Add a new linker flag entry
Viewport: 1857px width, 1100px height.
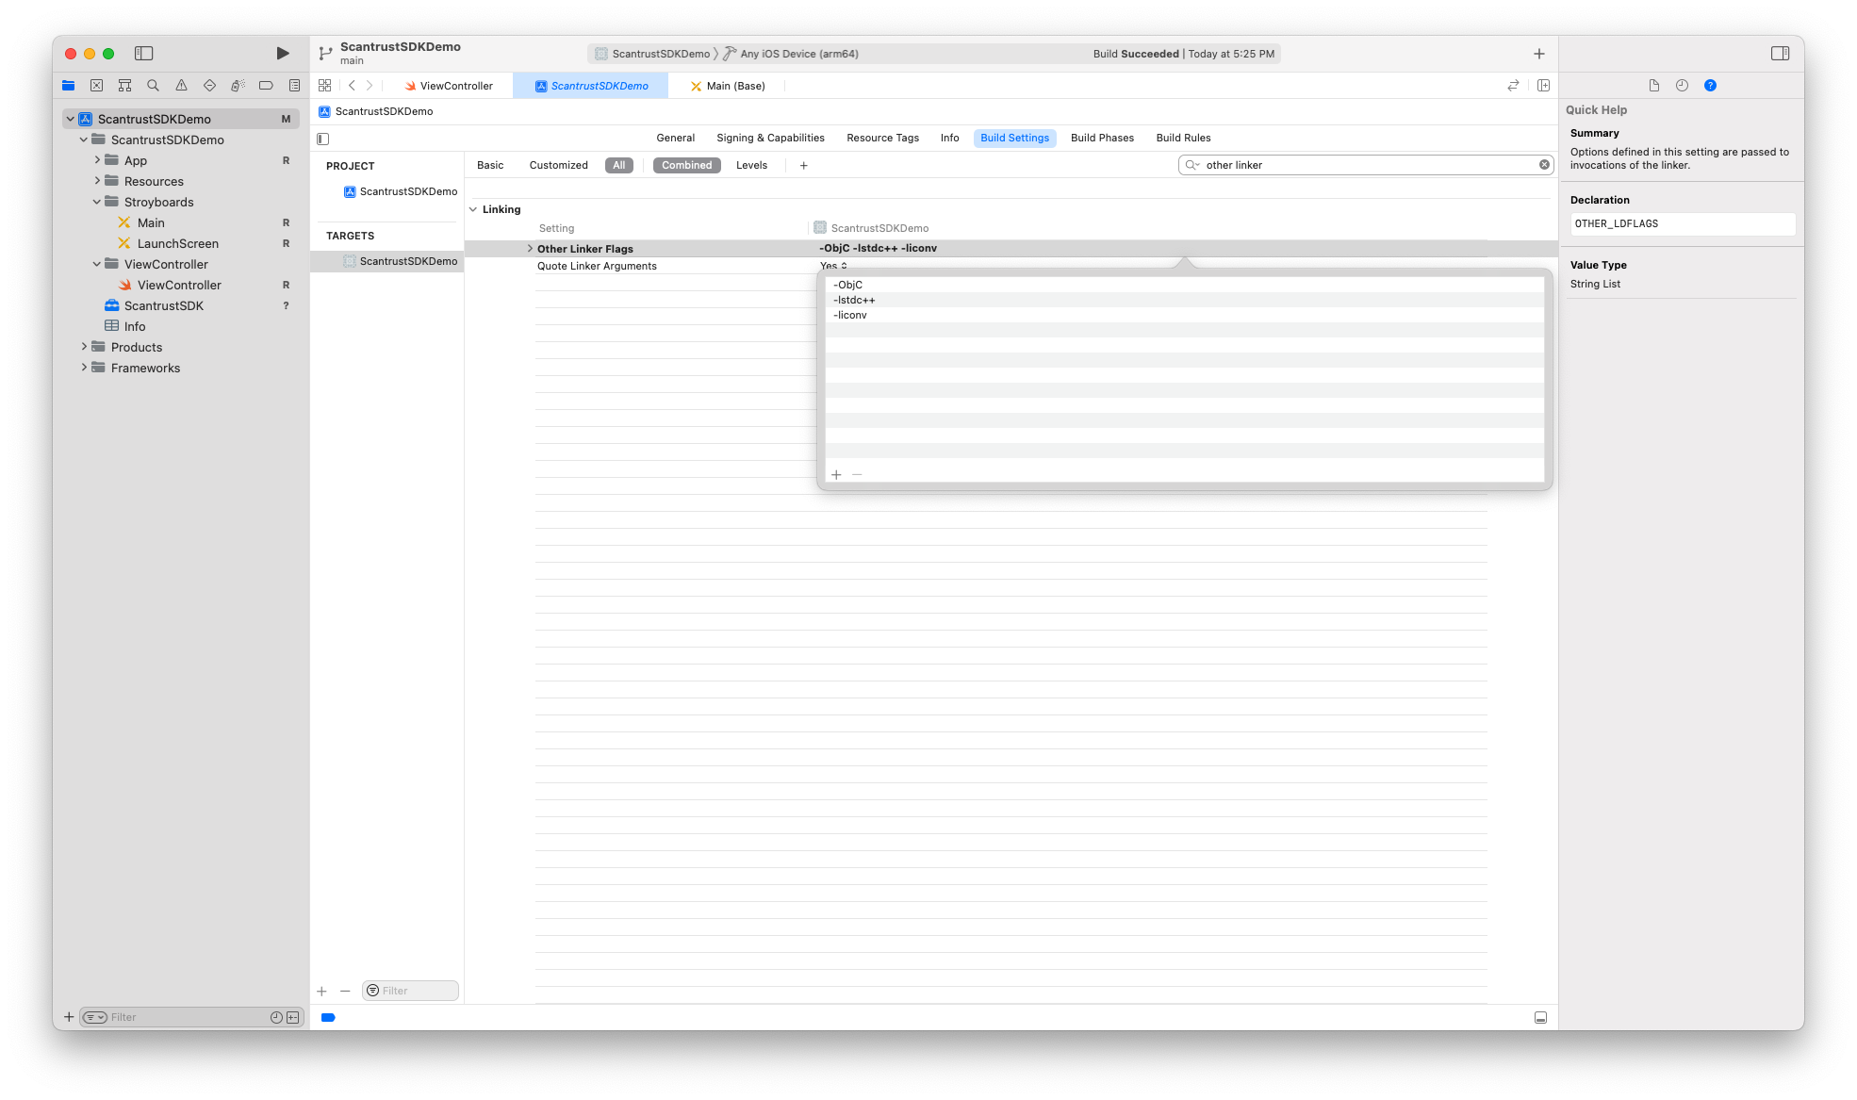[x=836, y=474]
